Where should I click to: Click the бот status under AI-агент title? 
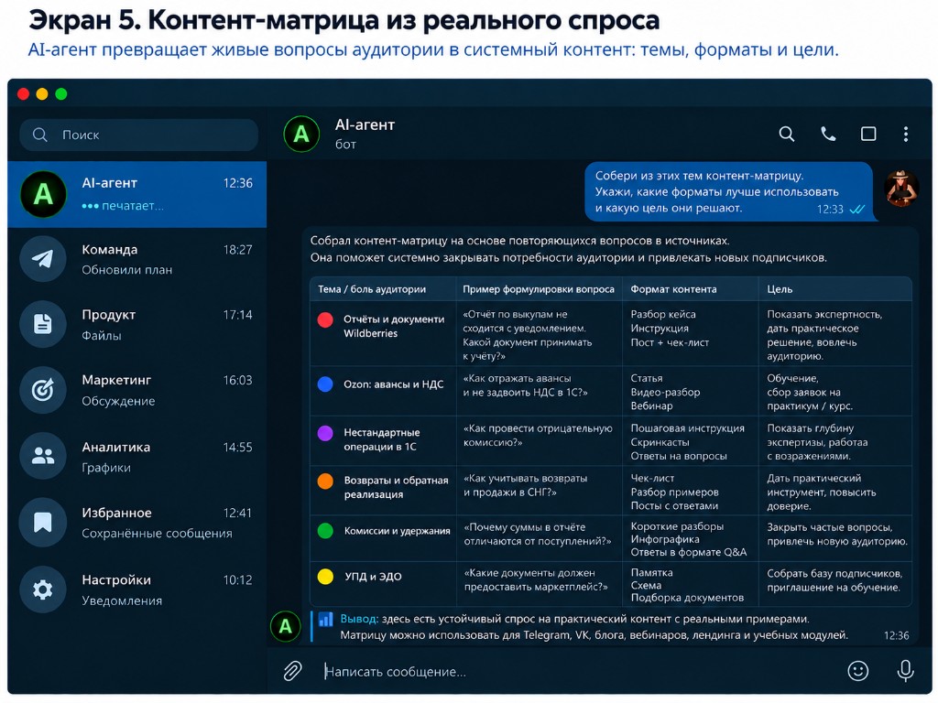(345, 145)
